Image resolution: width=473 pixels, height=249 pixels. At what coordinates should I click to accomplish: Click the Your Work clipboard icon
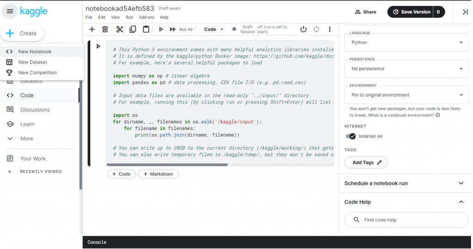pos(10,158)
